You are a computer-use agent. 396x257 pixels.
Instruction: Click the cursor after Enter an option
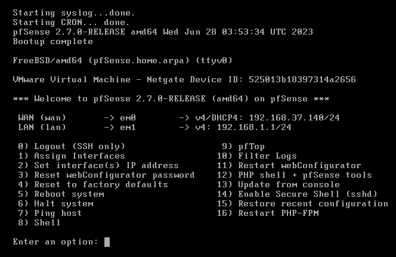pyautogui.click(x=107, y=241)
